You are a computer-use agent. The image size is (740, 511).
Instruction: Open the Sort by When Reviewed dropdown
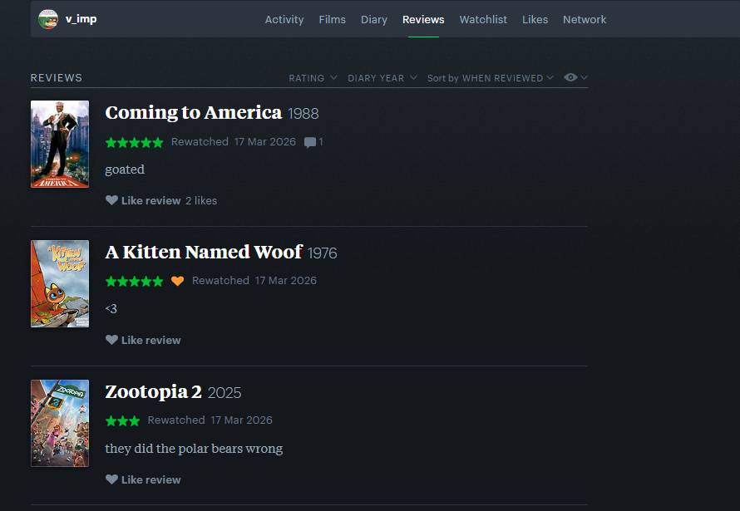click(x=491, y=78)
